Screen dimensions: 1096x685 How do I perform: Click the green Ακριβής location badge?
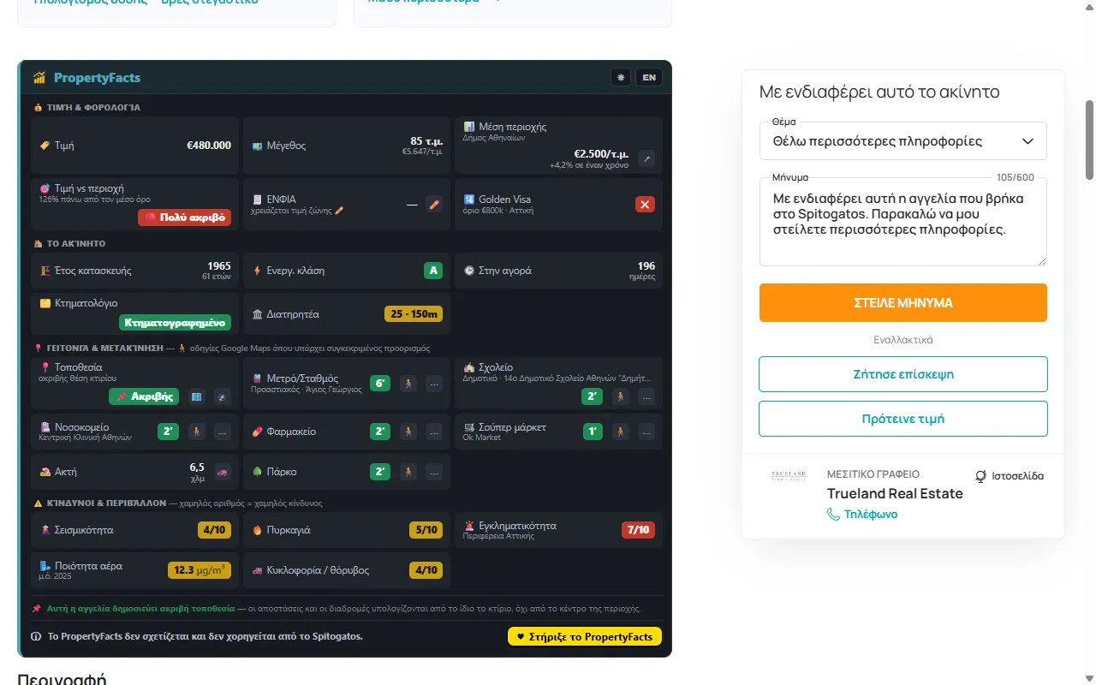pos(146,396)
